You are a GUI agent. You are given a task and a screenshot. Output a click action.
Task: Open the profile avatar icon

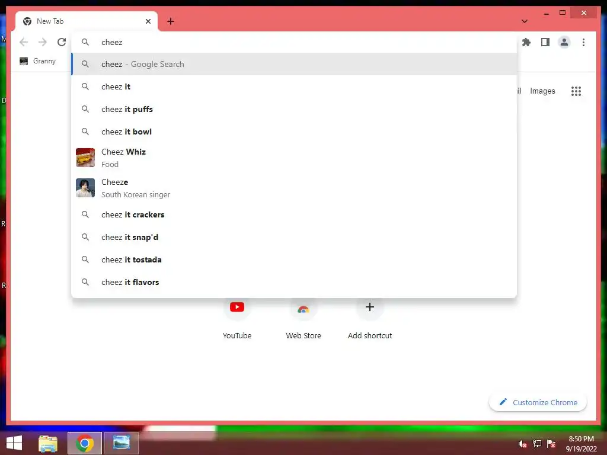[564, 42]
